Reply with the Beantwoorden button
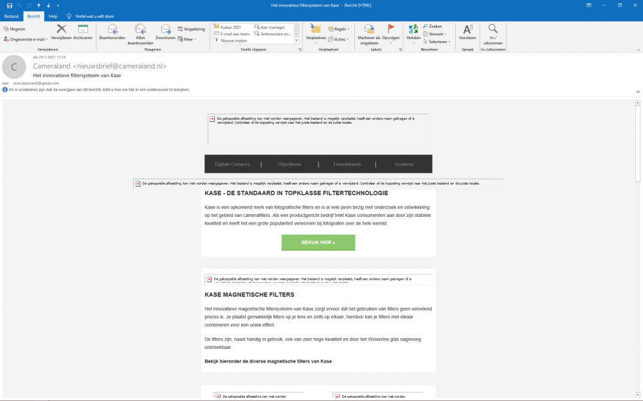643x401 pixels. tap(112, 32)
